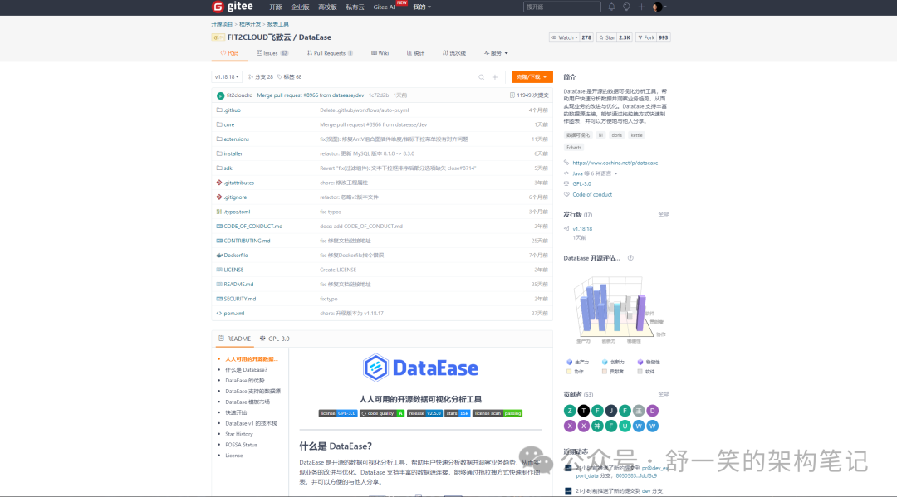Viewport: 897px width, 497px height.
Task: Open the v1.18.18 branch dropdown
Action: [227, 76]
